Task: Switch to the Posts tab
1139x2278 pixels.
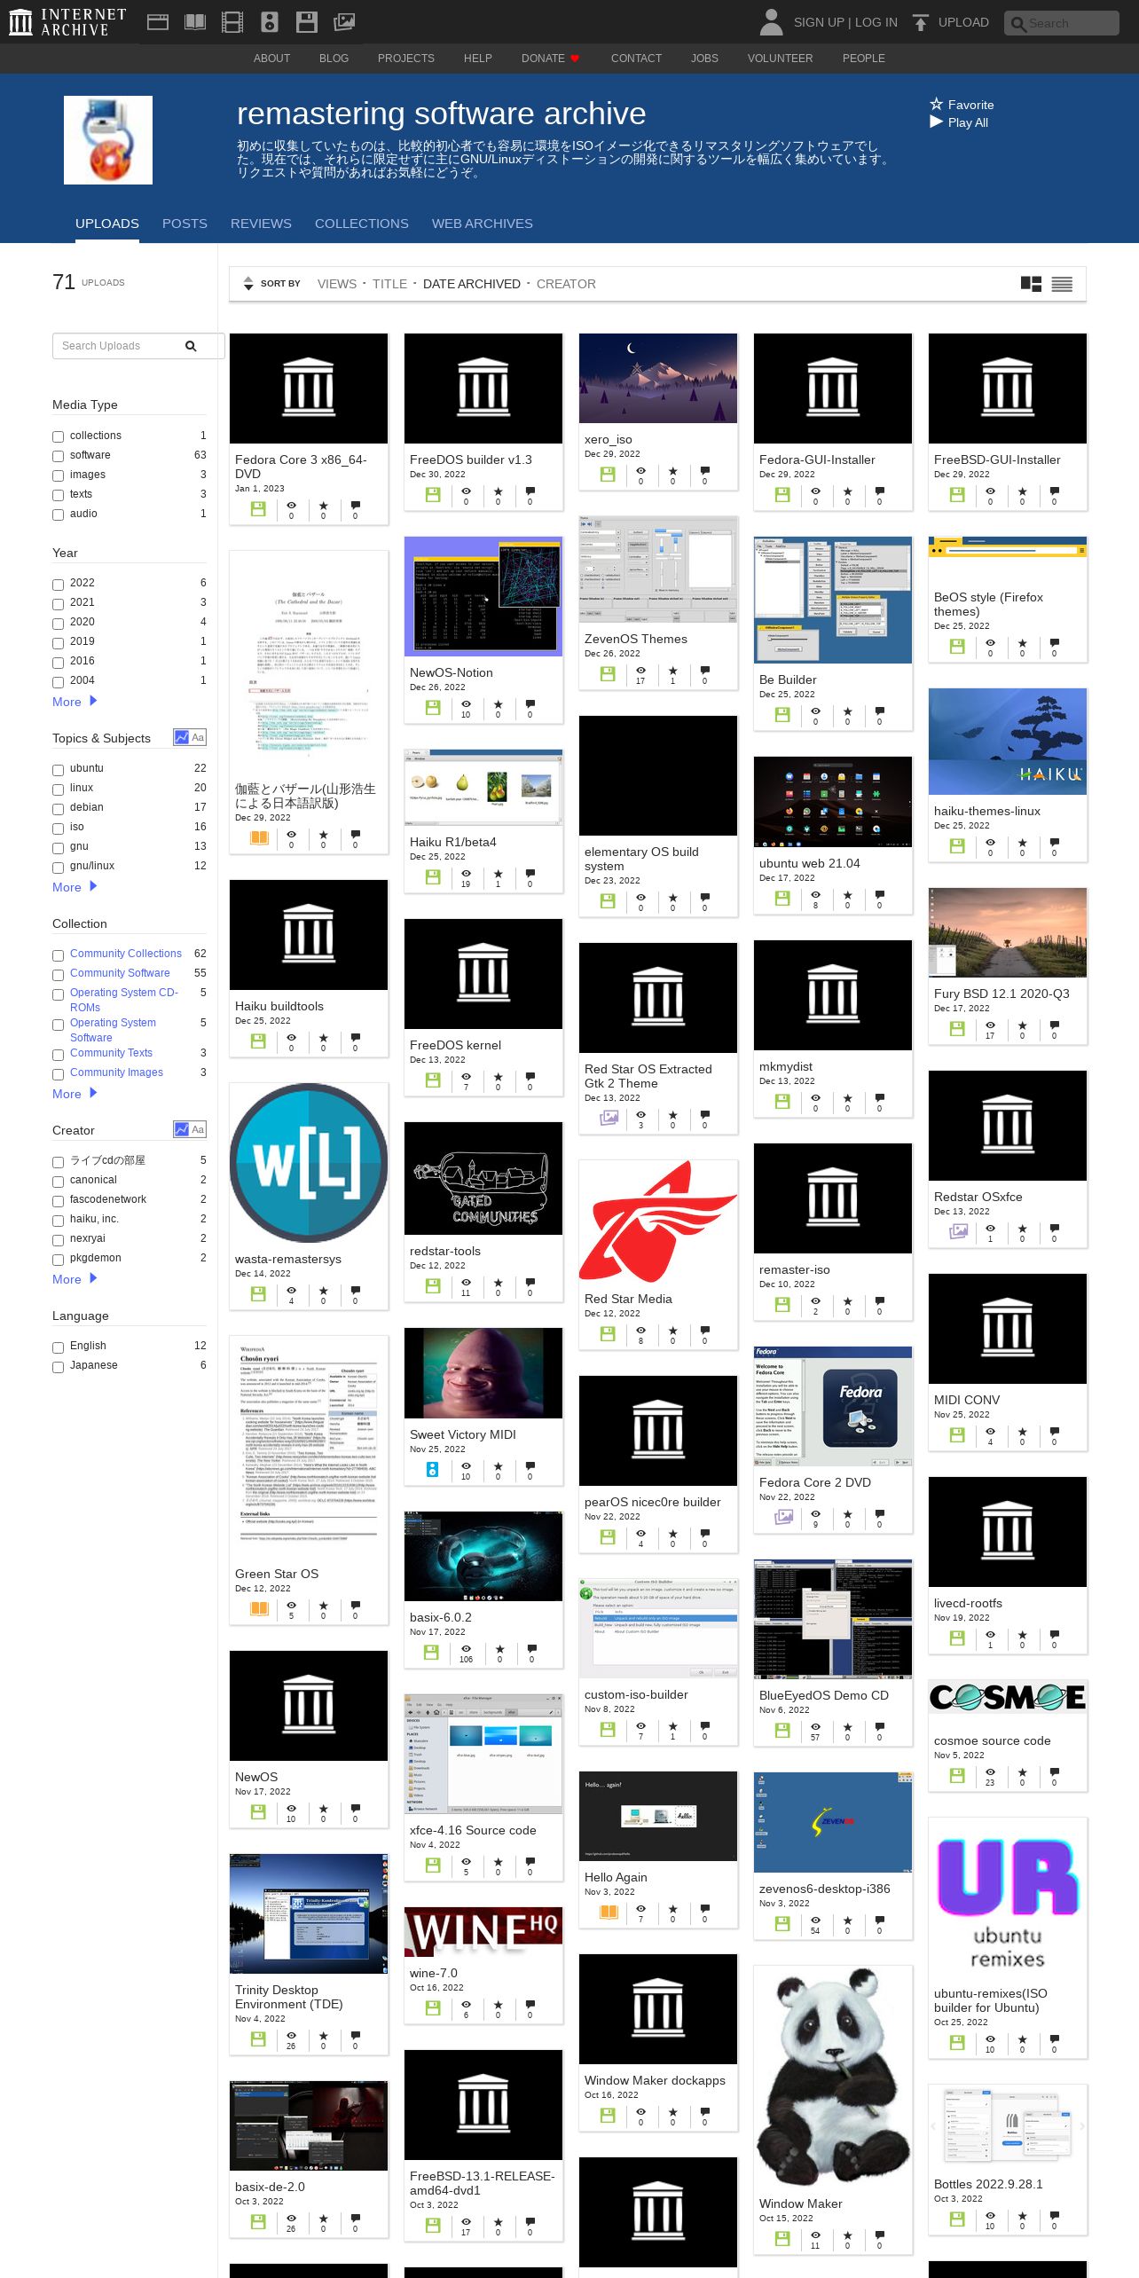Action: (x=185, y=224)
